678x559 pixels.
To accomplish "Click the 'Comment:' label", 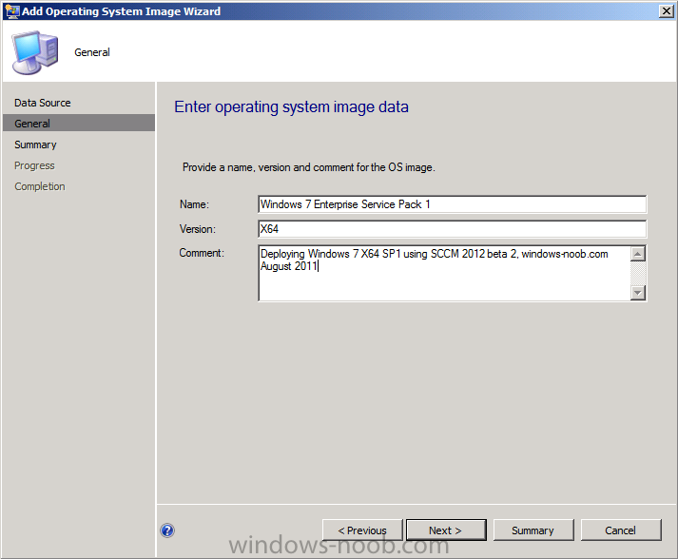I will pos(202,253).
